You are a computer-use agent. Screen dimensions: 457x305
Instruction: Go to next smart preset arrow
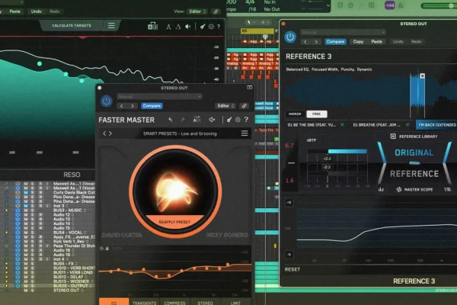click(110, 133)
